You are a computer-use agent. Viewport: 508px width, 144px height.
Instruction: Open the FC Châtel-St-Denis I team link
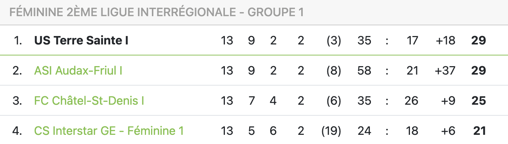click(x=89, y=101)
